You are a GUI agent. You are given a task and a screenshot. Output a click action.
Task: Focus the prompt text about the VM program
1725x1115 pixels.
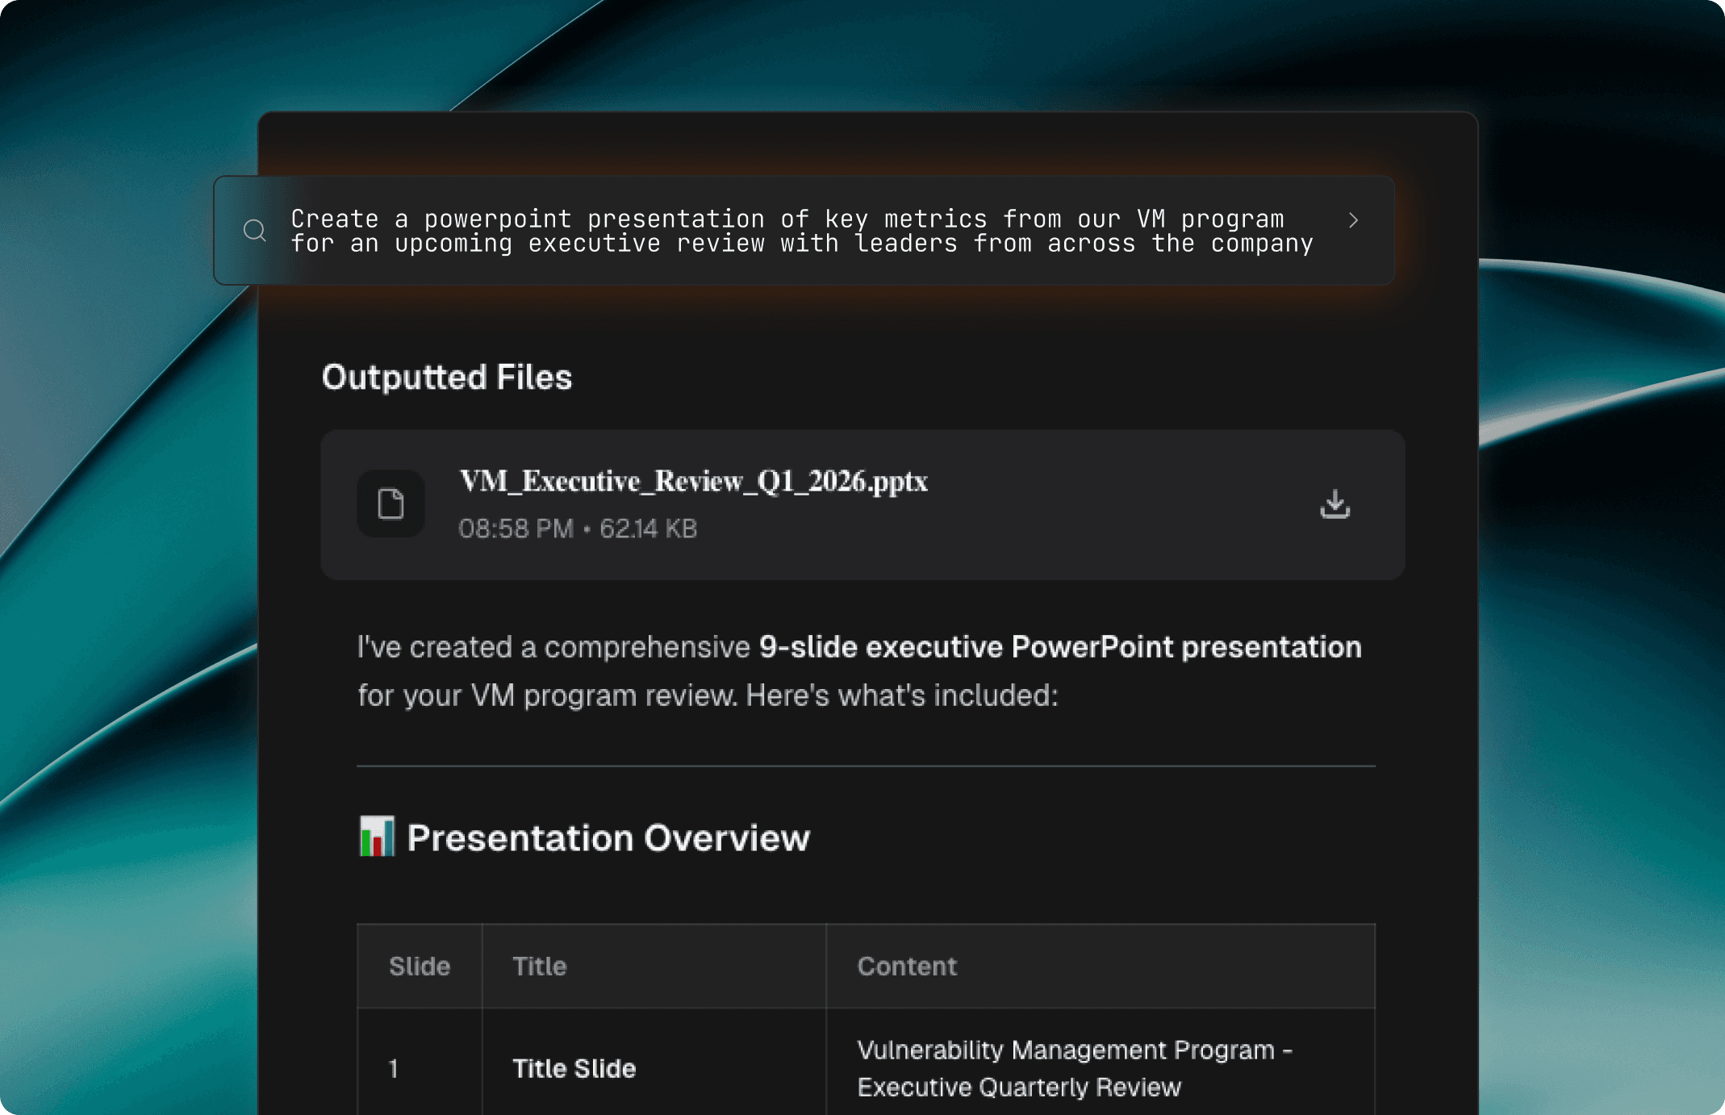click(x=801, y=231)
